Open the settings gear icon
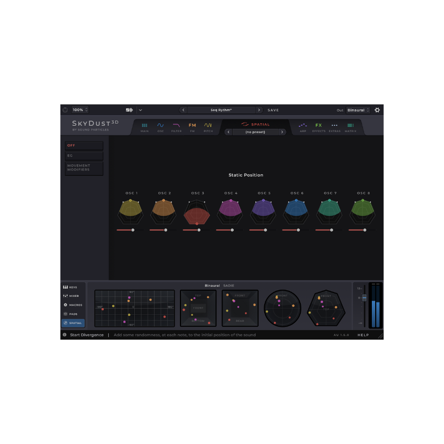The width and height of the screenshot is (444, 444). 377,110
